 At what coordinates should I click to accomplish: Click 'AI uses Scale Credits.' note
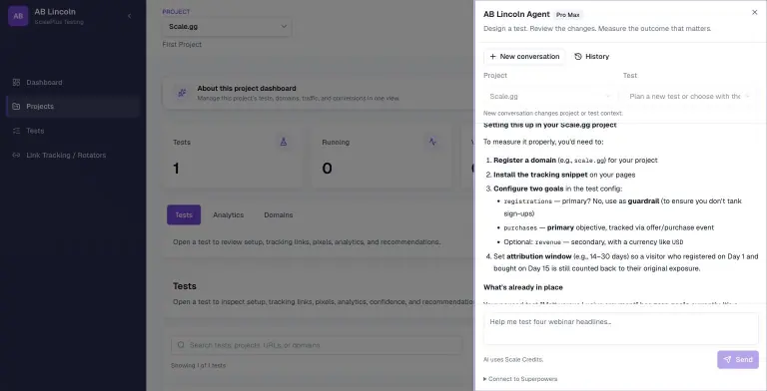click(x=513, y=360)
